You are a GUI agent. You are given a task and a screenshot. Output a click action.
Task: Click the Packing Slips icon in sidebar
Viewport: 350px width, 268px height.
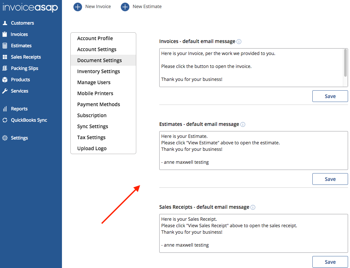[5, 68]
